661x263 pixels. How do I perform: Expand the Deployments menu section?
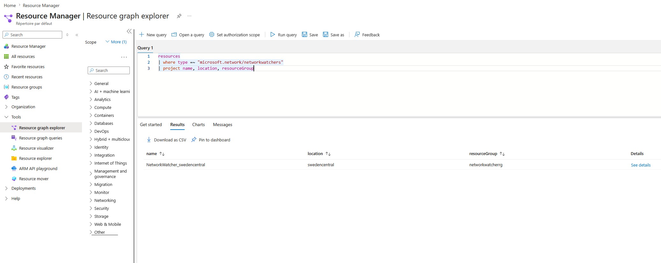[6, 188]
